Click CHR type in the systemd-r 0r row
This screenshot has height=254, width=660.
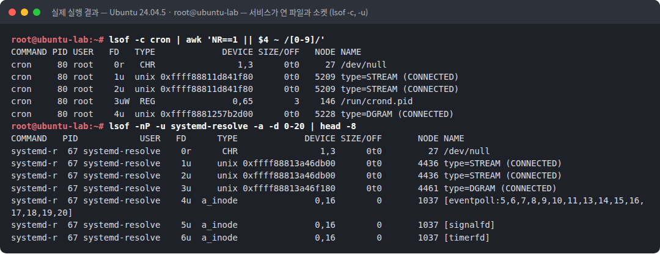(230, 150)
